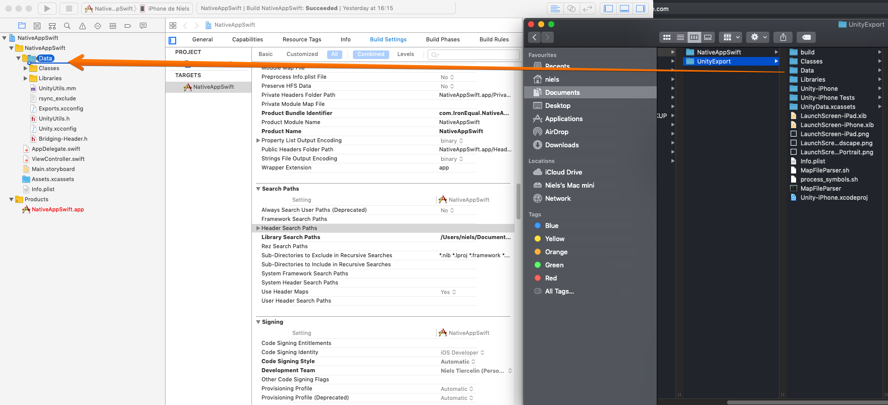The image size is (888, 405).
Task: Select the NativeAppSwift target
Action: 208,87
